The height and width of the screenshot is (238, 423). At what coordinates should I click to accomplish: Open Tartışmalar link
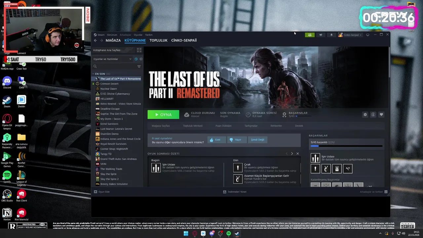(x=251, y=126)
